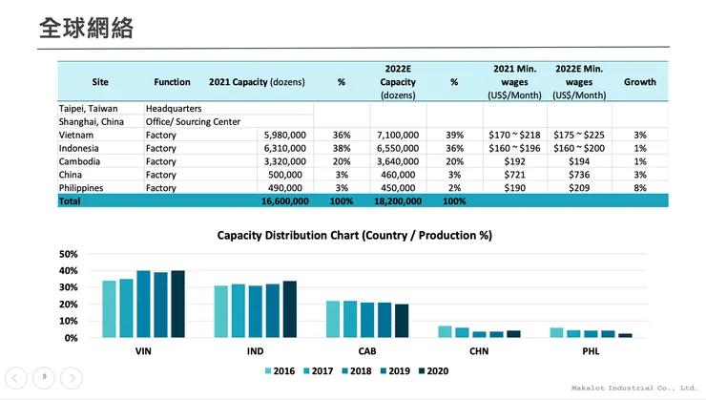Select Indonesia capacity value 6,310,000
Viewport: 706px width, 400px height.
(285, 148)
